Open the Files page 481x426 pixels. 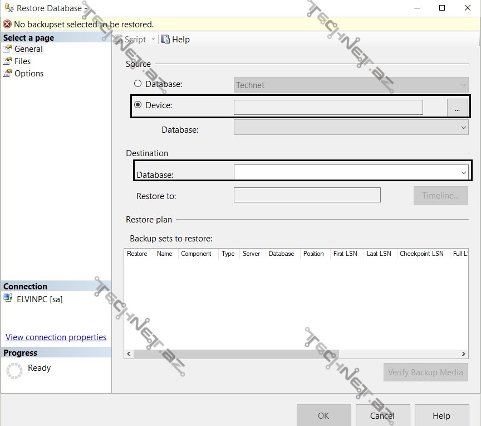coord(22,61)
